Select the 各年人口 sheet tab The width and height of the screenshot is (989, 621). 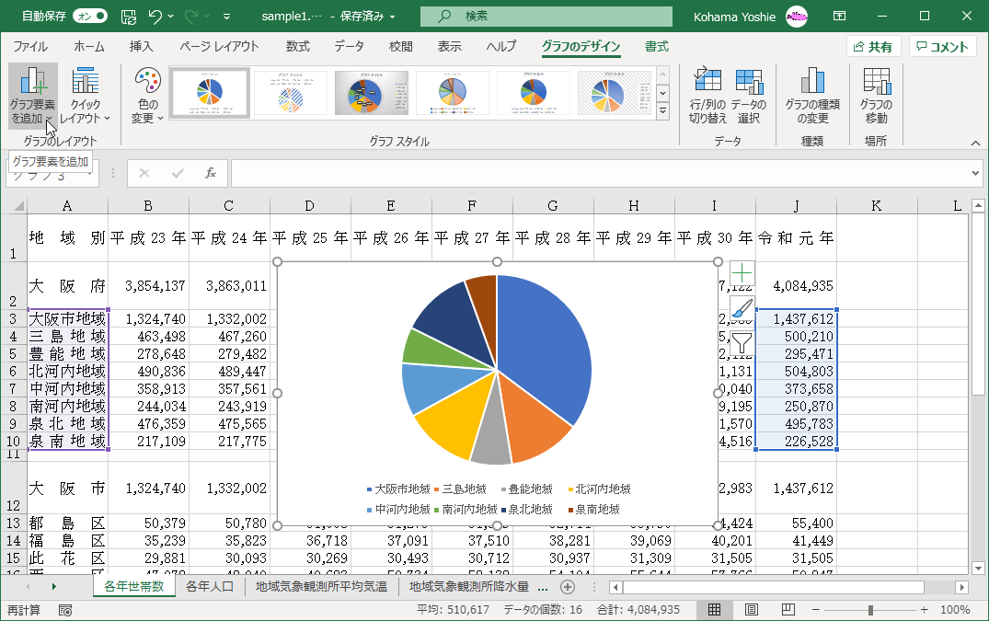[210, 586]
